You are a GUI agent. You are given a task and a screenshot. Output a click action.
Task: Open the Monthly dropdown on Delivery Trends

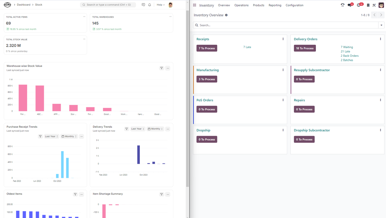click(155, 129)
